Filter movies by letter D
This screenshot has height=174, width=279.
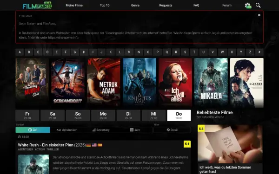click(x=47, y=52)
